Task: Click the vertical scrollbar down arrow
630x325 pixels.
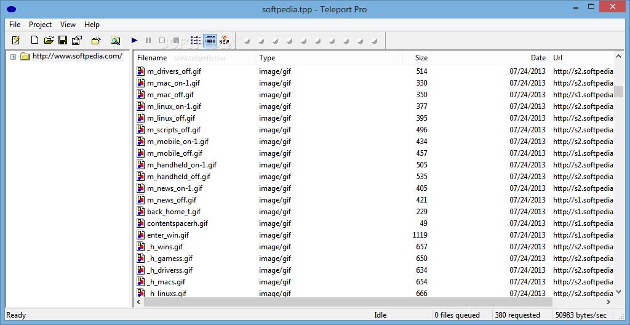Action: pos(619,292)
